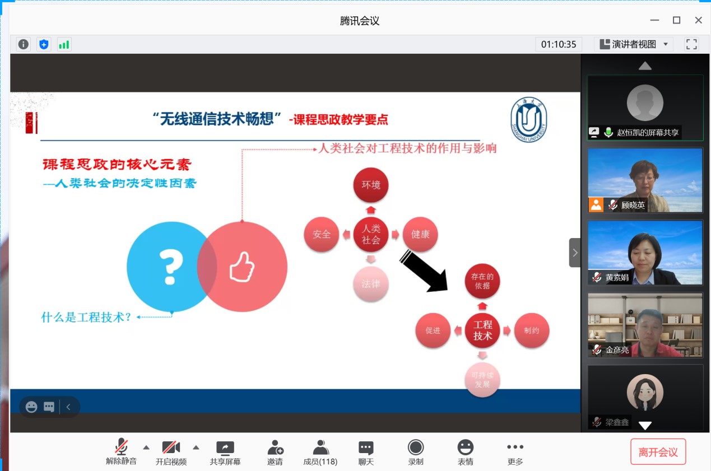Expand video options arrow beside camera
This screenshot has width=711, height=471.
[196, 447]
